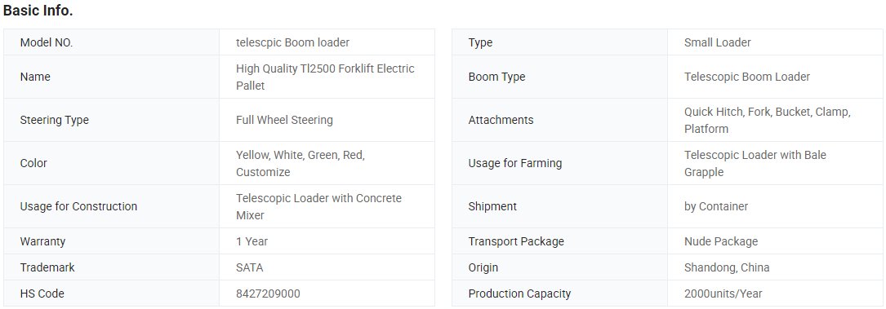Click the Small Loader type value
This screenshot has height=309, width=886.
coord(718,42)
